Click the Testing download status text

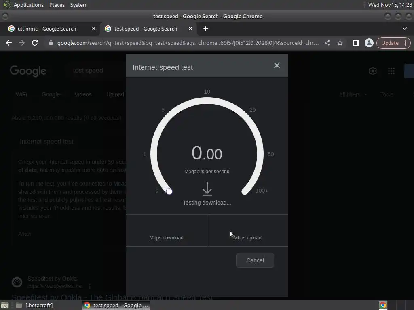click(x=207, y=203)
